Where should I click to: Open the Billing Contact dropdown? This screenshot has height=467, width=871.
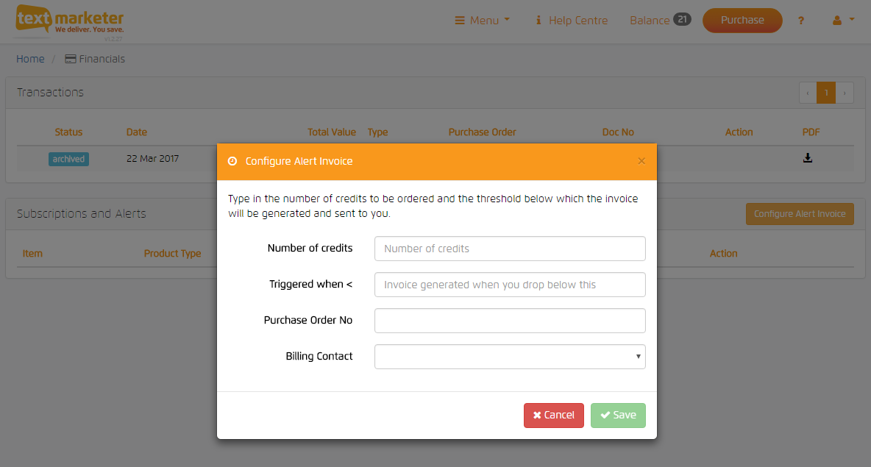pos(510,356)
